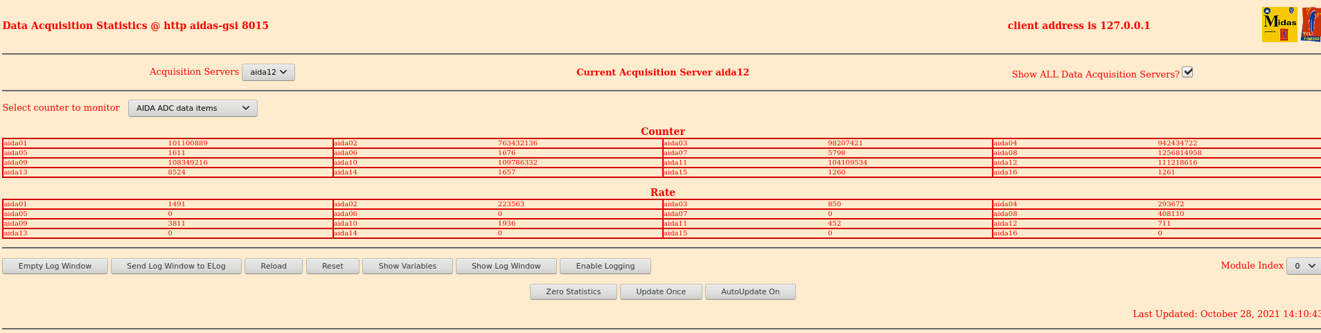This screenshot has height=333, width=1321.
Task: Select Counter value 8524 for aida13
Action: point(177,172)
